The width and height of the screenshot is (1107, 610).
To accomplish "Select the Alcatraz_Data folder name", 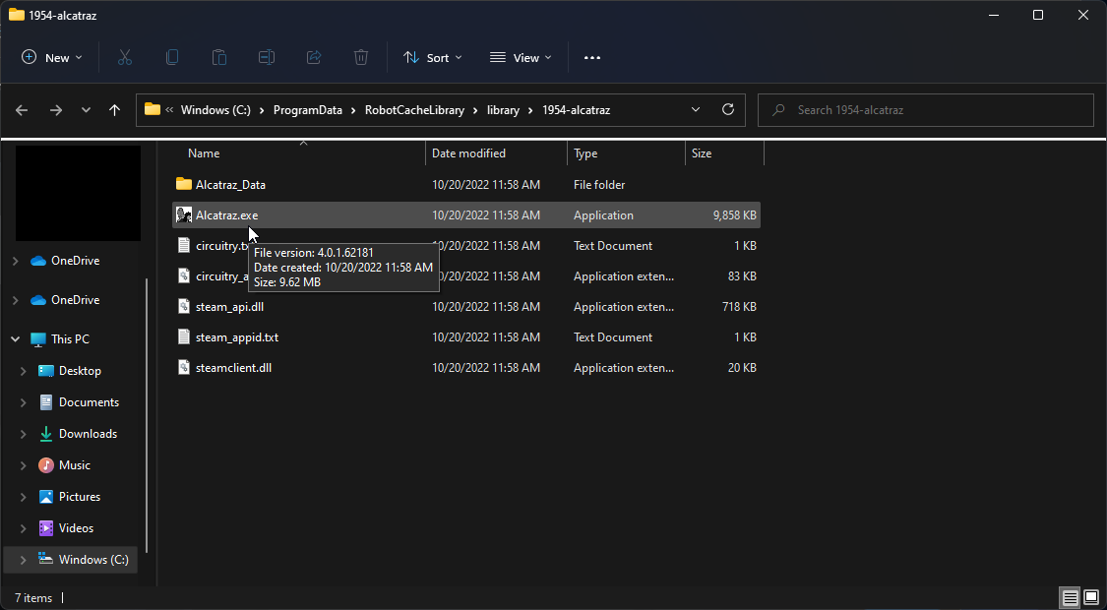I will (231, 184).
